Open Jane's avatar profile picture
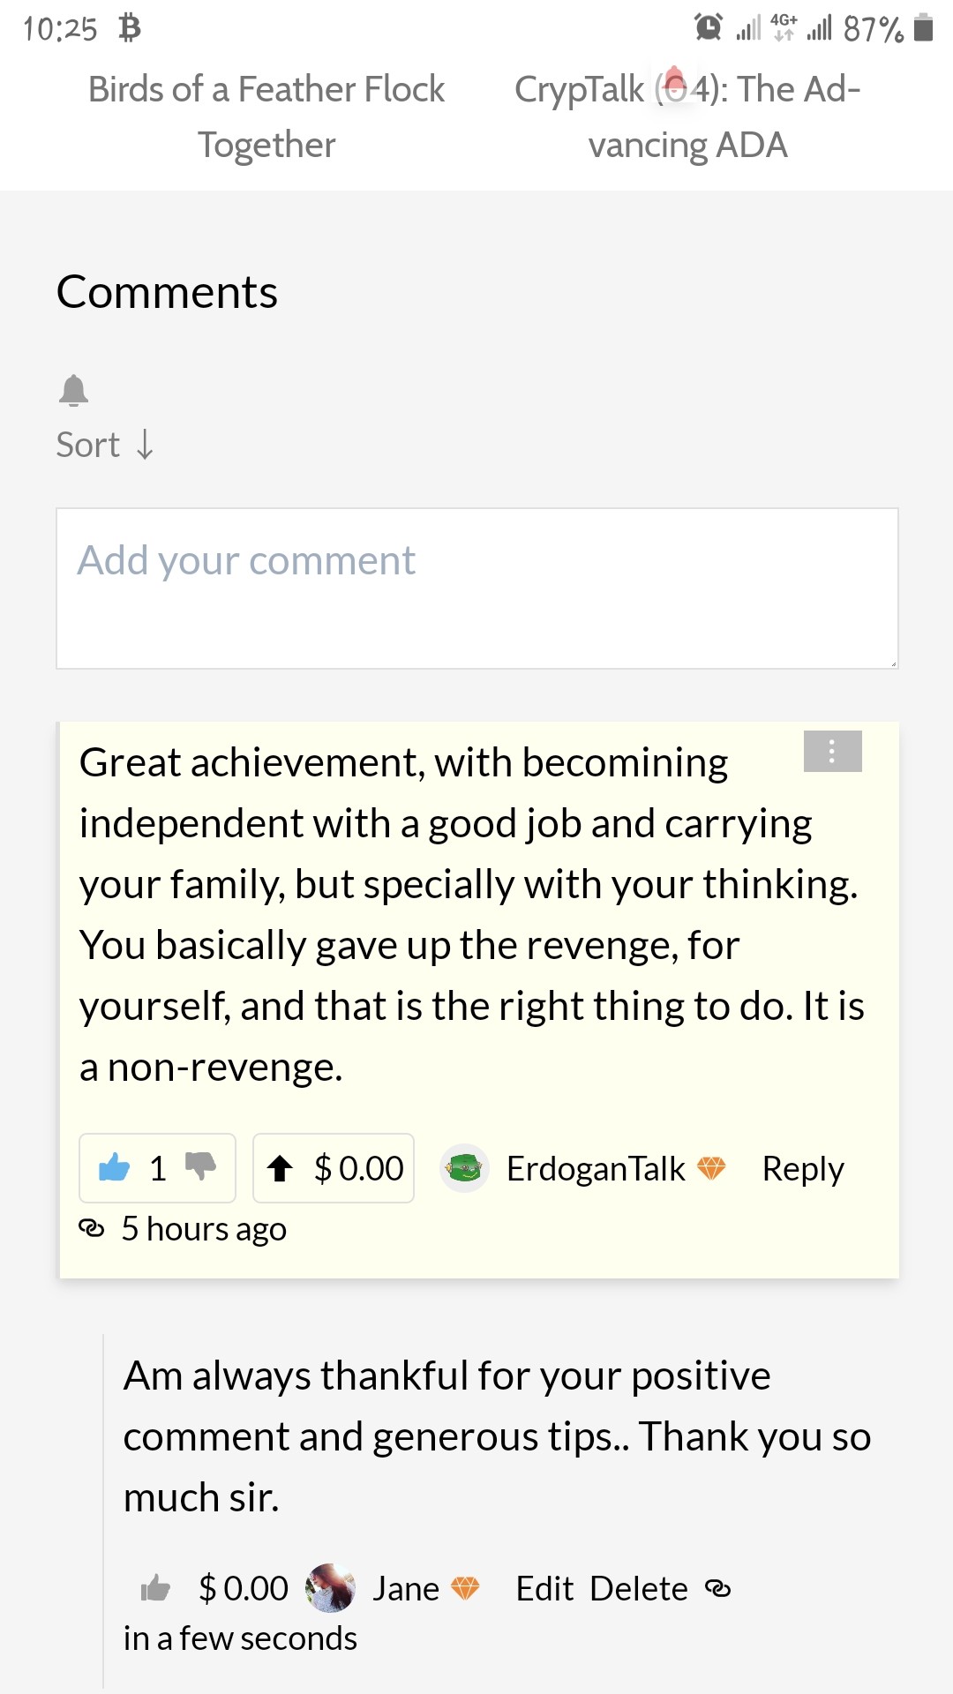 click(330, 1588)
